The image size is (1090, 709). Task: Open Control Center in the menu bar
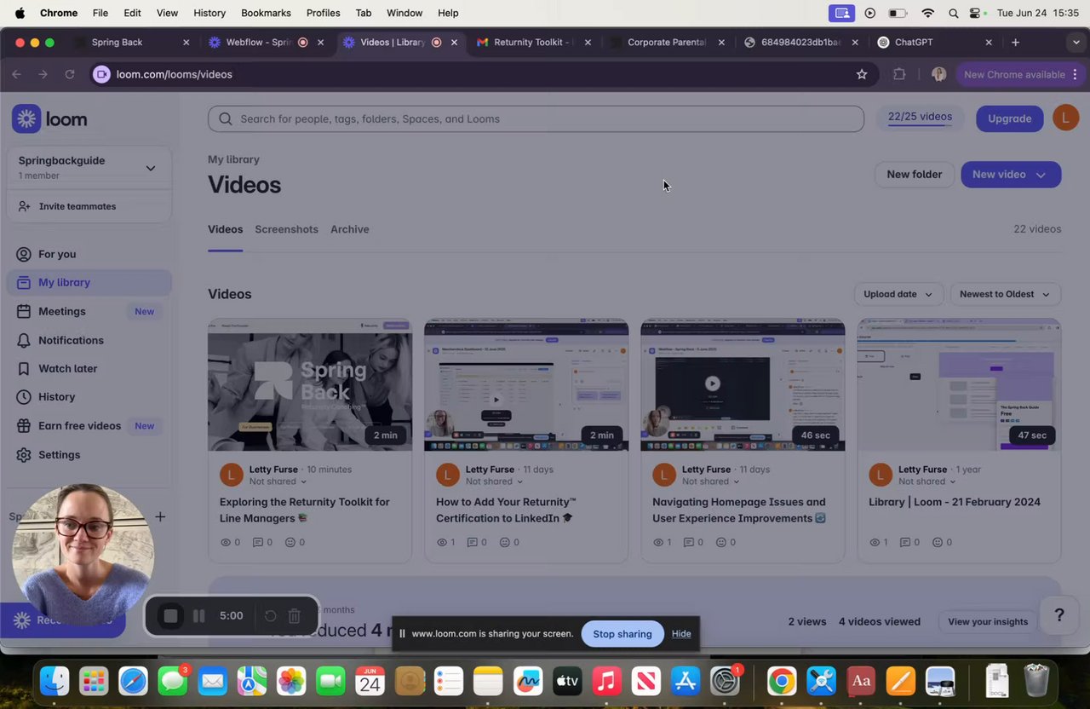(976, 13)
